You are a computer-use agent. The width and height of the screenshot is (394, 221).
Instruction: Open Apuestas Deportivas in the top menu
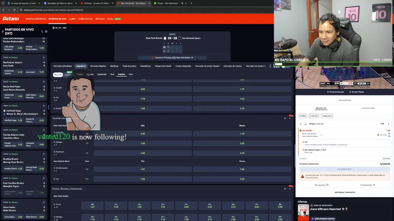click(36, 19)
